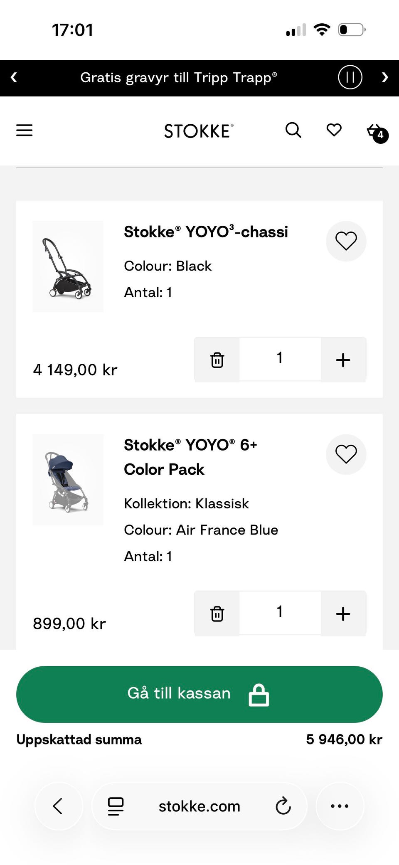Add YOYO³-chassi to wishlist favorites
The width and height of the screenshot is (399, 865).
pyautogui.click(x=346, y=241)
